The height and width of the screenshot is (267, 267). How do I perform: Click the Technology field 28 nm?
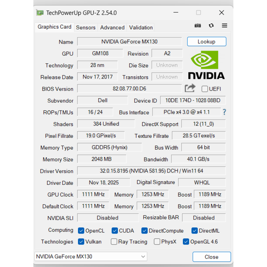click(x=97, y=65)
